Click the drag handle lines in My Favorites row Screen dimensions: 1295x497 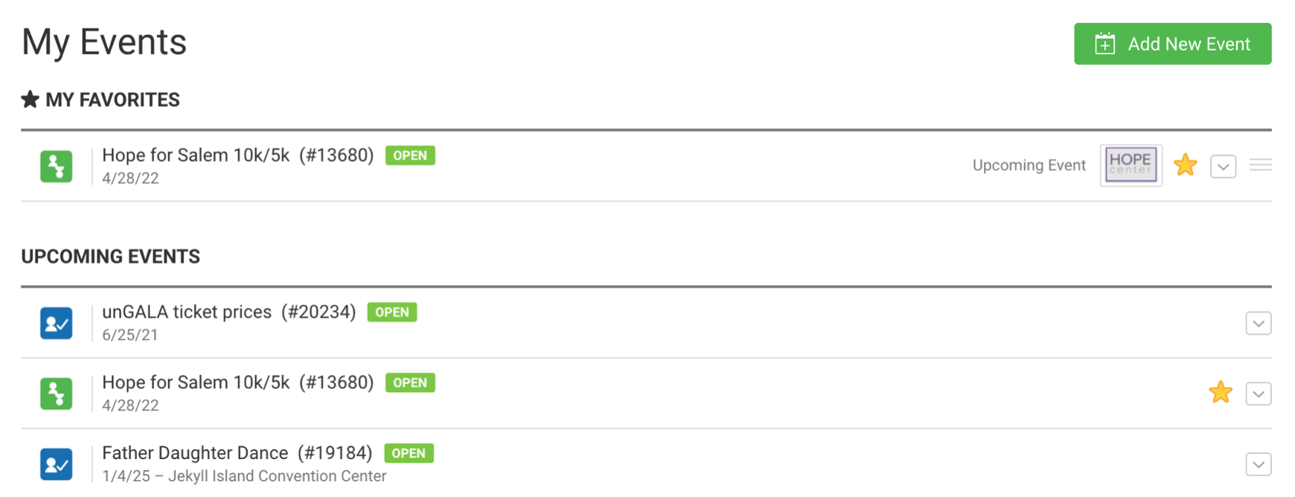tap(1260, 165)
